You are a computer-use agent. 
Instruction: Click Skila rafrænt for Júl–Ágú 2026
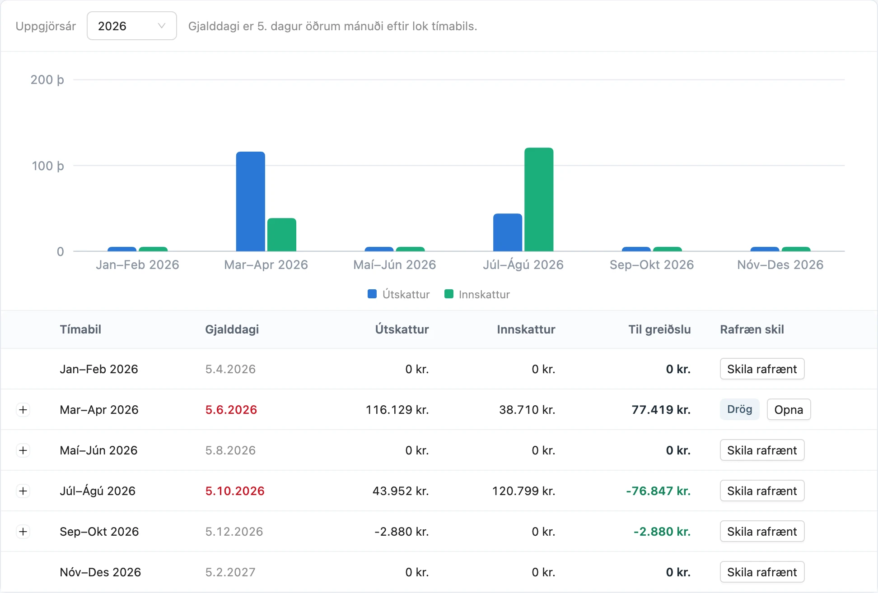pos(762,491)
